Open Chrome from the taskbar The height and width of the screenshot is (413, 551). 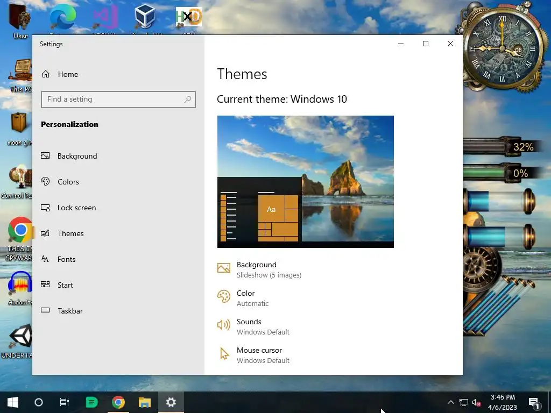[x=118, y=402]
